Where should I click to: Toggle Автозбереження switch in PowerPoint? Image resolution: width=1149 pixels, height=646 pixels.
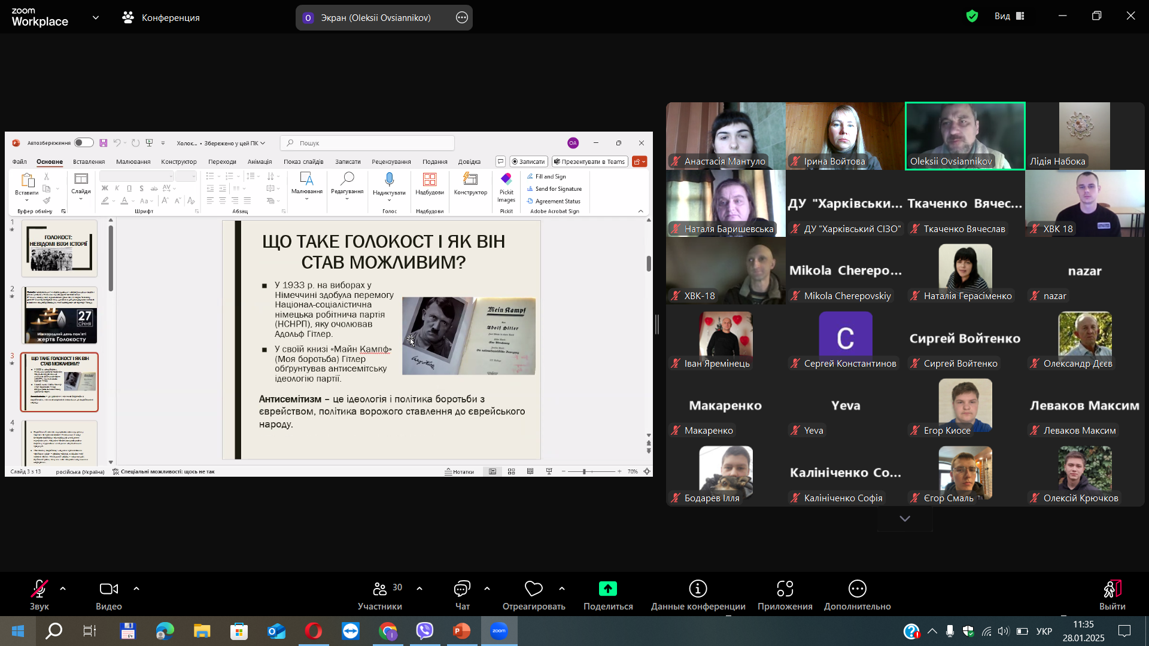84,143
